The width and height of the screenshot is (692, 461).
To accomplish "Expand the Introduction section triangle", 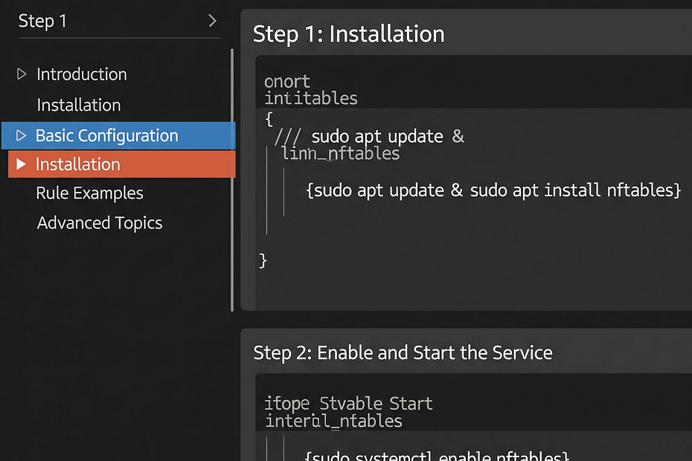I will click(21, 74).
